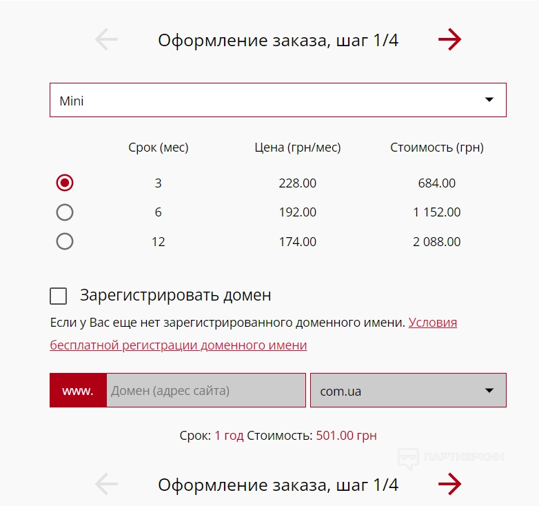
Task: Click the Зарегистрировать домен label text
Action: pyautogui.click(x=175, y=296)
